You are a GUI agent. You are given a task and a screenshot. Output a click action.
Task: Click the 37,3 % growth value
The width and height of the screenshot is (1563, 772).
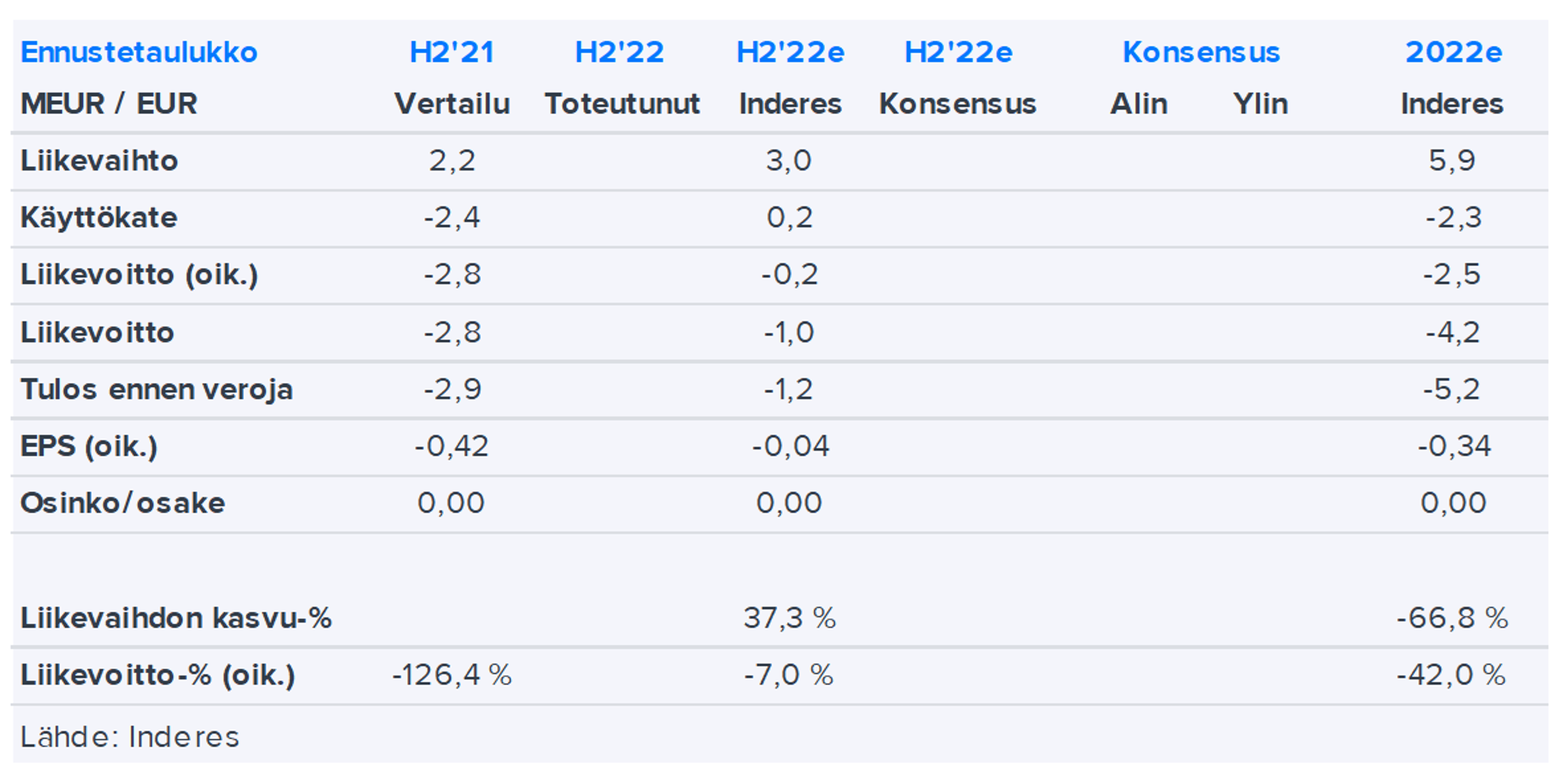tap(789, 618)
